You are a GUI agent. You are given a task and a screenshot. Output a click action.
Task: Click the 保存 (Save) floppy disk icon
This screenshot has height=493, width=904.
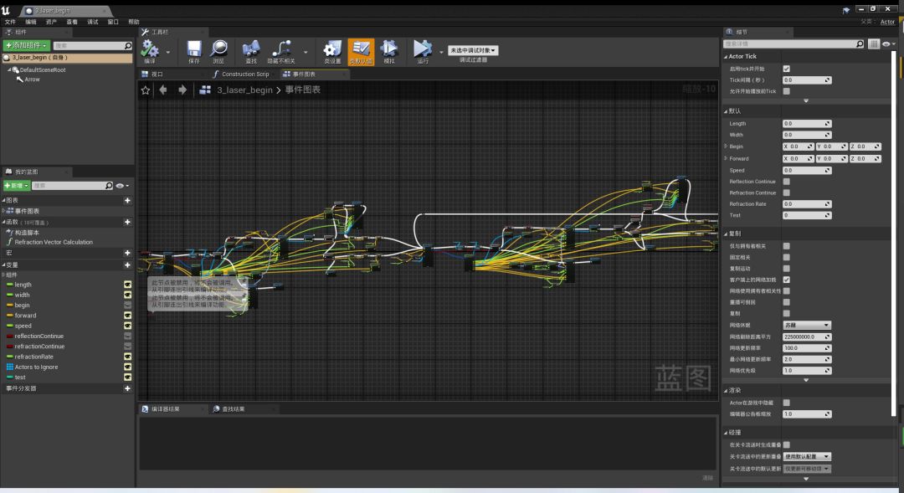tap(194, 49)
